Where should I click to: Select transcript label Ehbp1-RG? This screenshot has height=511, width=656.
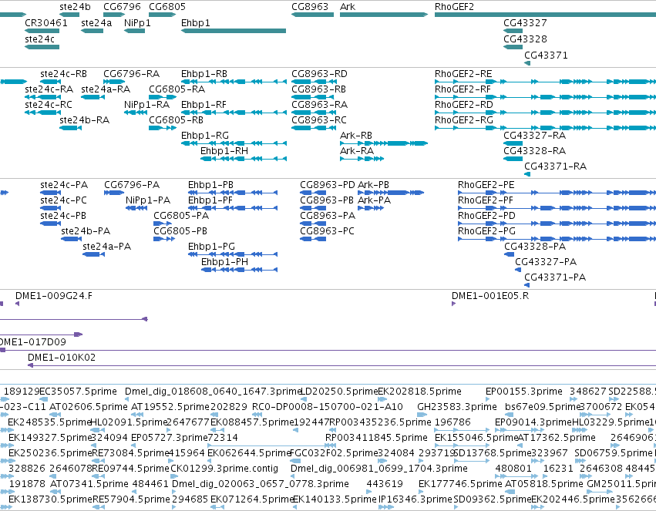point(205,136)
